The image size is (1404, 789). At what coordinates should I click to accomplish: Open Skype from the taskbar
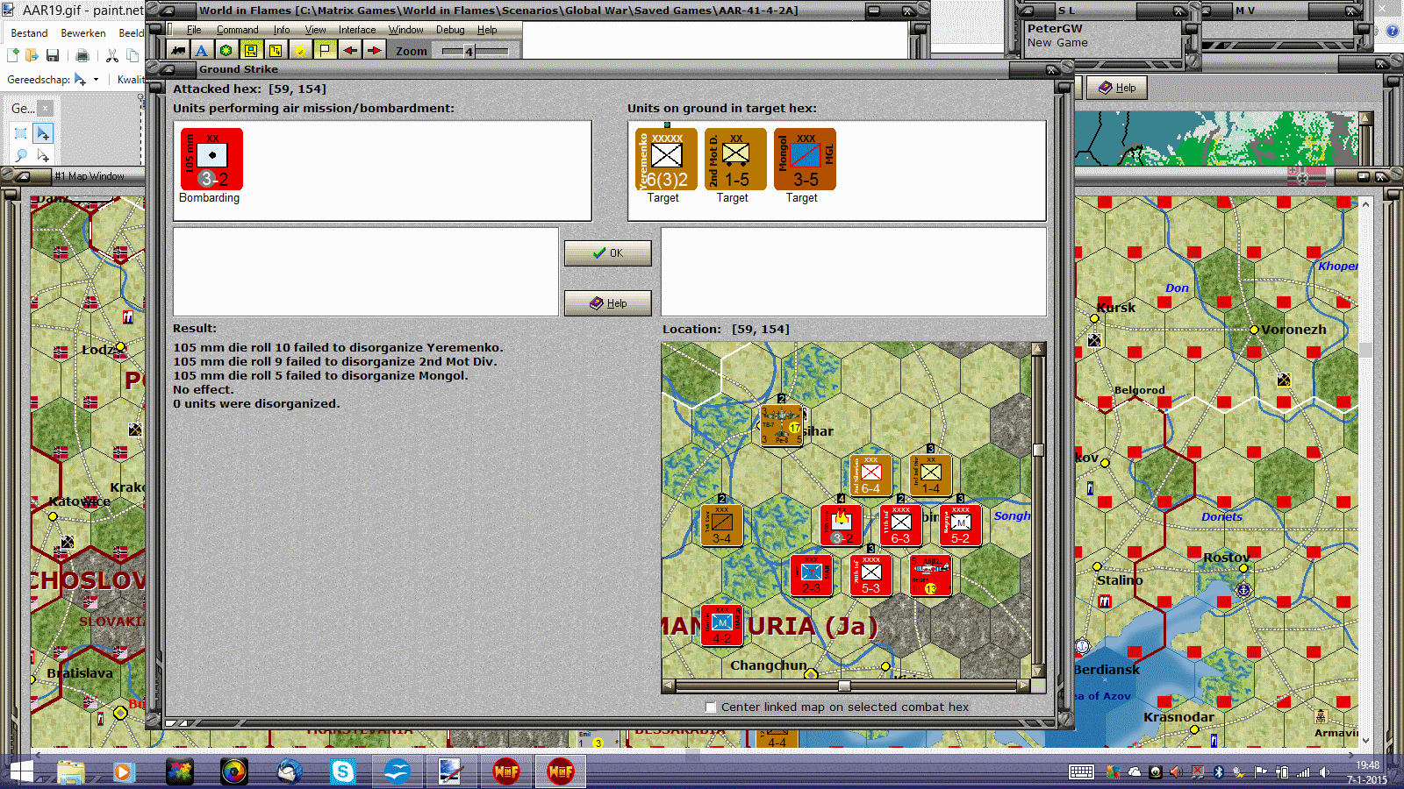(x=342, y=771)
